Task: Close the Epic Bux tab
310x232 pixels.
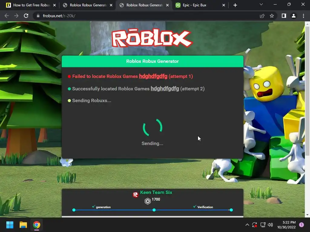Action: [x=224, y=5]
